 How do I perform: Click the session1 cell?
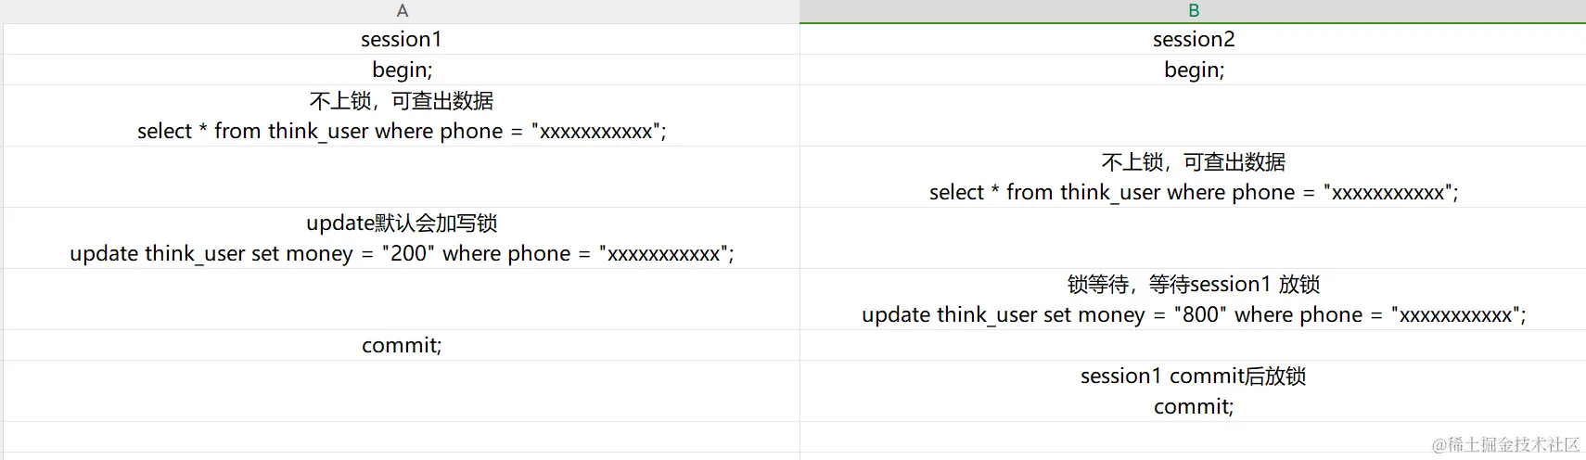(402, 39)
